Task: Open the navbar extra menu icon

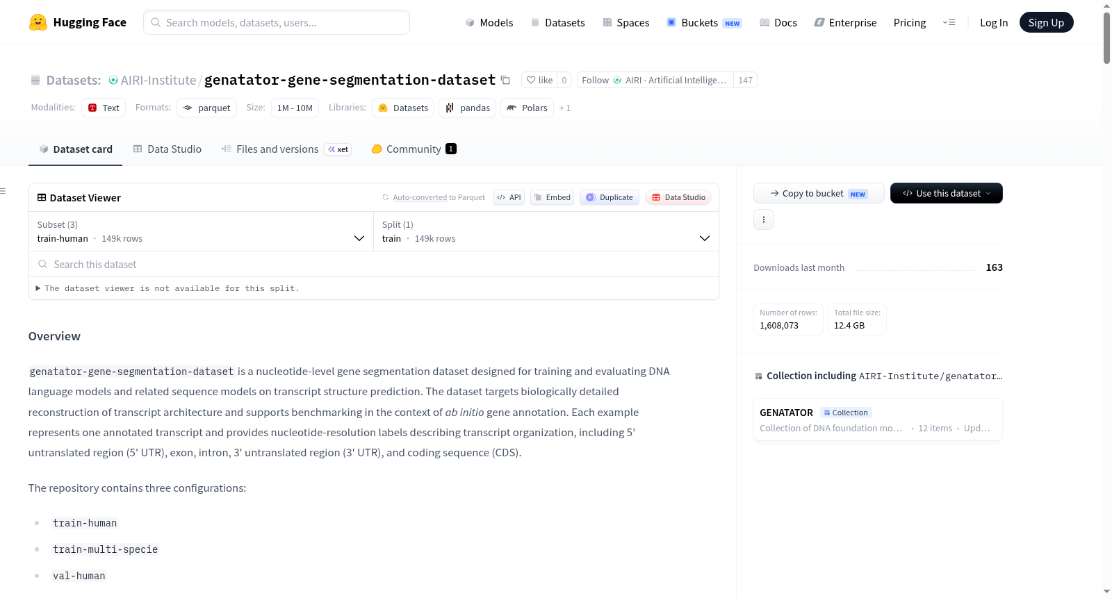Action: click(949, 22)
